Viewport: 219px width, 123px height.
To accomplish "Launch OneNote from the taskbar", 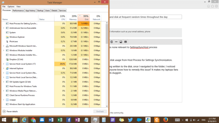I will click(77, 120).
